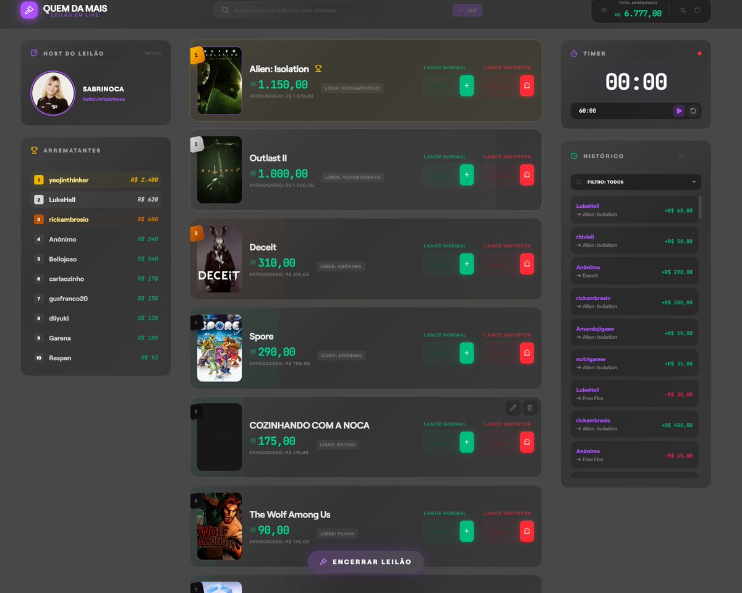The image size is (742, 593).
Task: Add normal bid on Cozinhando com a Noca
Action: click(467, 442)
